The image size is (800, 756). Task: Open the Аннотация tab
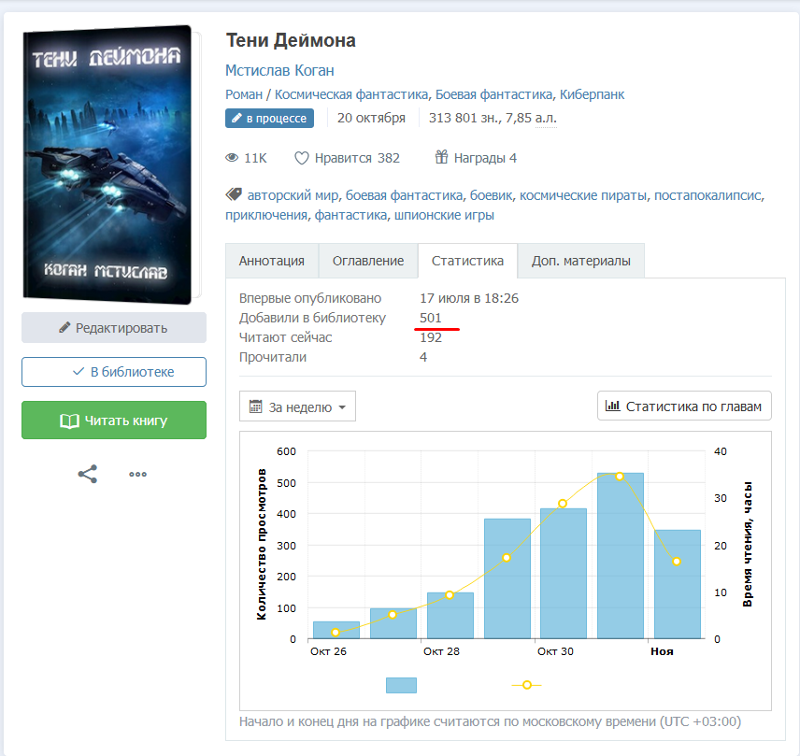[x=272, y=261]
